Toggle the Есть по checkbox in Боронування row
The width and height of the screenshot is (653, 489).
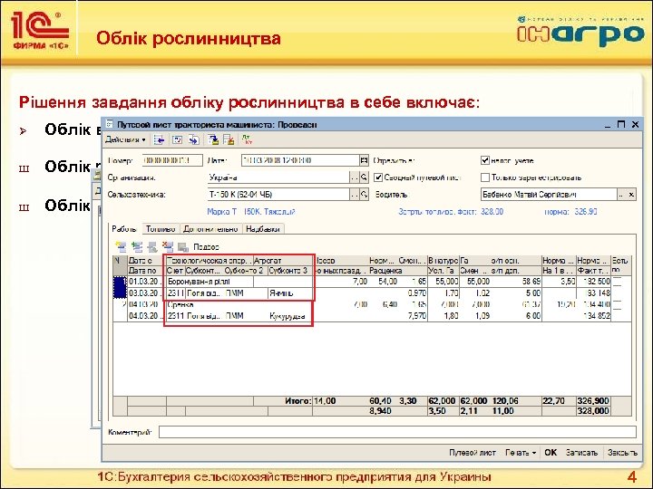pos(617,282)
